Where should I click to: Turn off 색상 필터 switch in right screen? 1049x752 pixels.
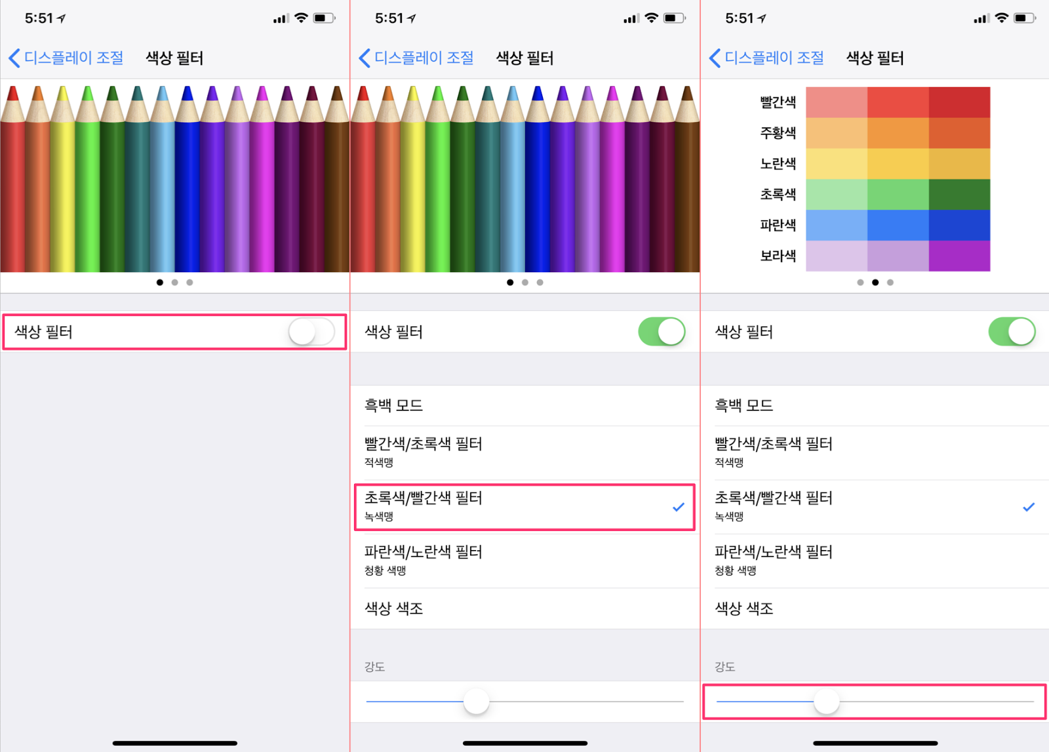pos(1012,332)
